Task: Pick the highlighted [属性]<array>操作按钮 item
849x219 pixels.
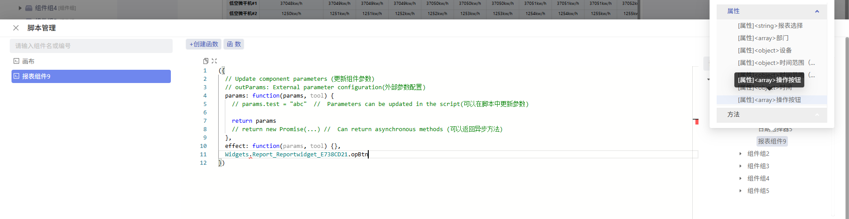Action: point(769,100)
